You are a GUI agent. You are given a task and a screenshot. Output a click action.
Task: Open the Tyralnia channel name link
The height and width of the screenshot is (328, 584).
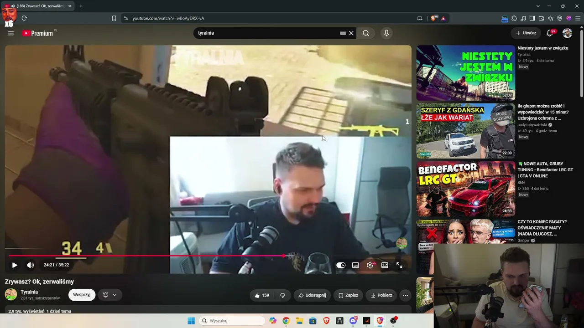click(29, 292)
